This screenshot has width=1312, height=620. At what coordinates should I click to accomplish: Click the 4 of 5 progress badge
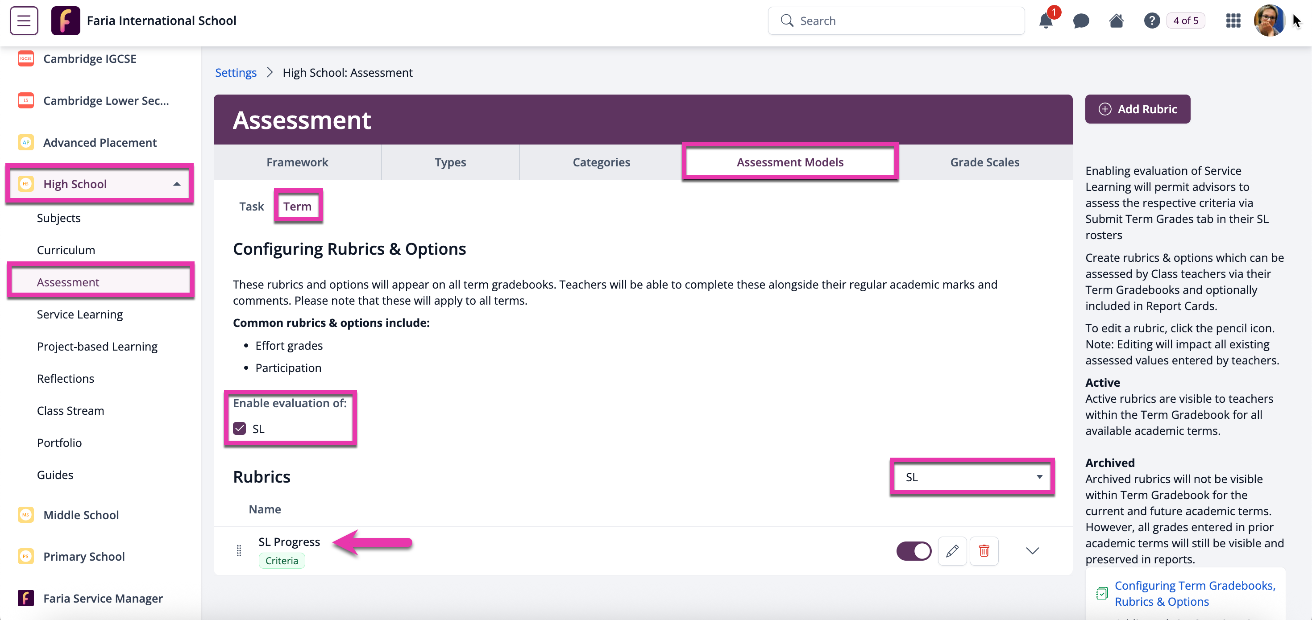(1186, 21)
